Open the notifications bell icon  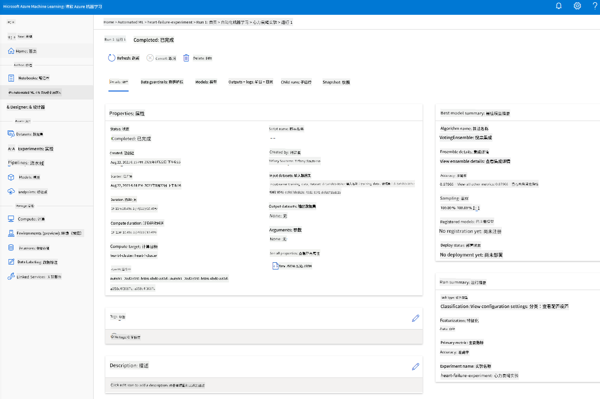point(559,6)
